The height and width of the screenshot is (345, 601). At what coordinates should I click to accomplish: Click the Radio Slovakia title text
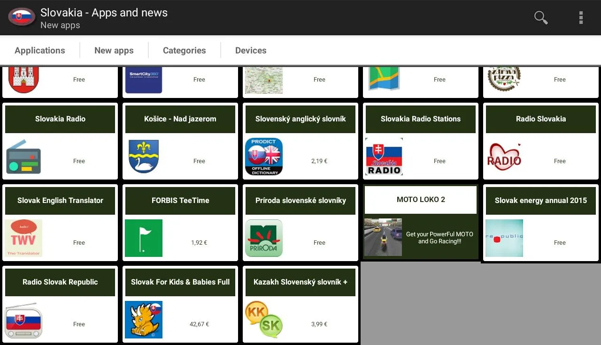pos(541,119)
